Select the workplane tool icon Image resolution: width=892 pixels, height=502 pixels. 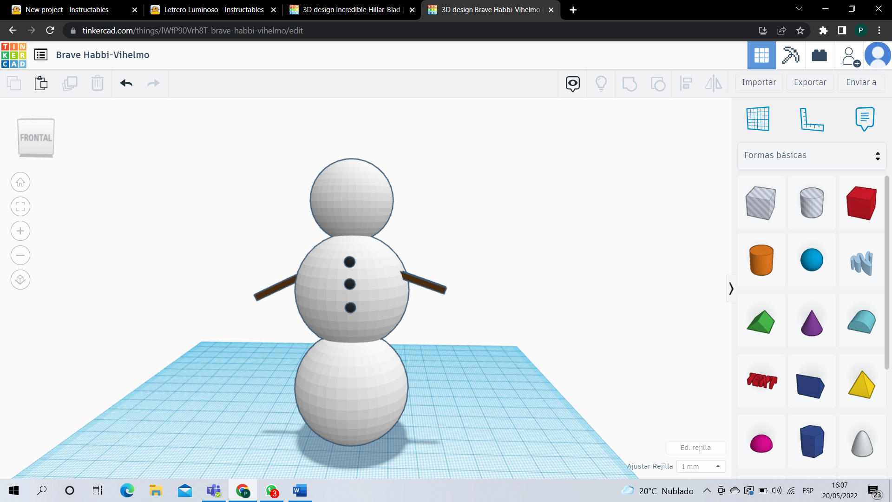(758, 119)
